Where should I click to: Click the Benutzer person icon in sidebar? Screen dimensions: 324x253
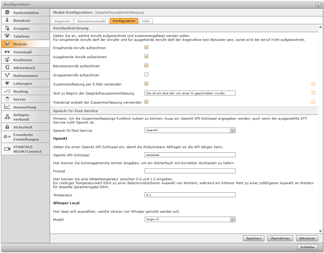(7, 20)
